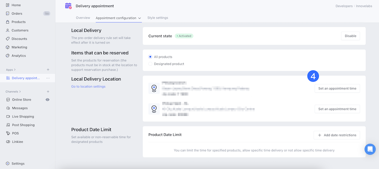Set an appointment time for first location
Image resolution: width=379 pixels, height=169 pixels.
tap(337, 89)
